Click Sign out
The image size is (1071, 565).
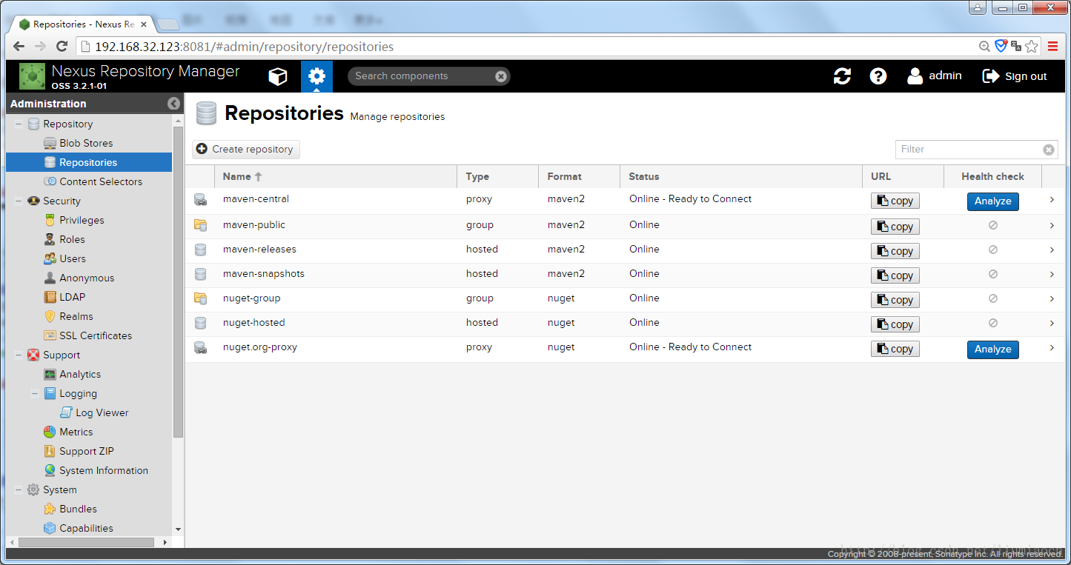pos(1015,76)
